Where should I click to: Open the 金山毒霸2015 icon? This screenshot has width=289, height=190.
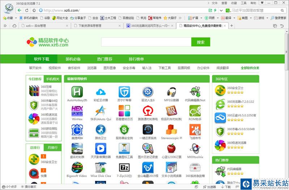[148, 168]
